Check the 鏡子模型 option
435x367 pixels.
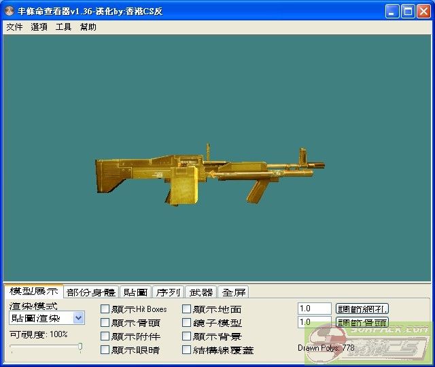(187, 323)
